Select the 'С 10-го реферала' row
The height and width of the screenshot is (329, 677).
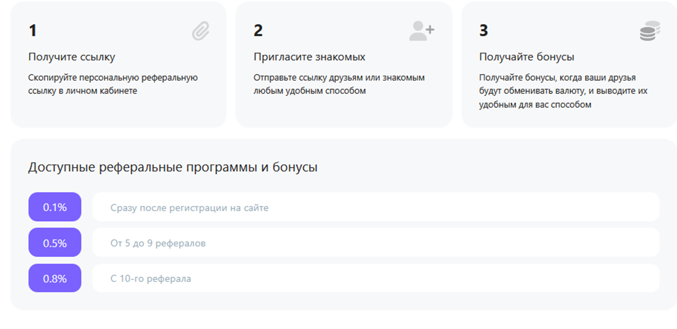(x=375, y=278)
